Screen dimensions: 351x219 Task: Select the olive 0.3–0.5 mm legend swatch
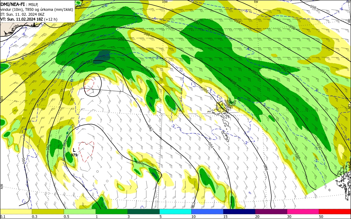(48, 212)
